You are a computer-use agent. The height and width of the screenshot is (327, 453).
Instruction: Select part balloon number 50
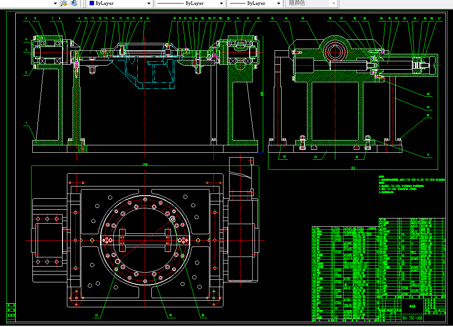tap(428, 116)
